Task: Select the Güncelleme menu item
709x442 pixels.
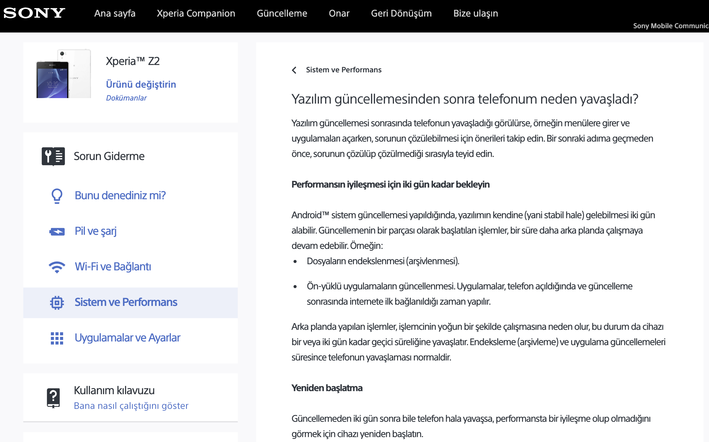Action: click(282, 13)
